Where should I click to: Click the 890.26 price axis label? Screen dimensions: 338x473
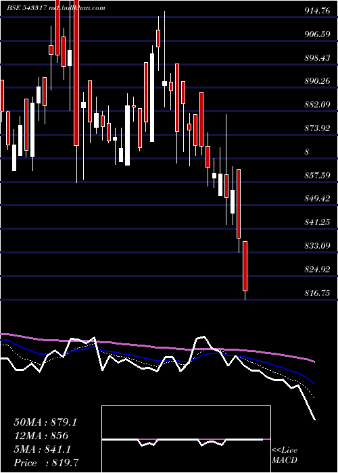click(317, 82)
